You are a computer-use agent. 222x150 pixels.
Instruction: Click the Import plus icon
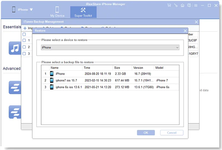coord(25,28)
